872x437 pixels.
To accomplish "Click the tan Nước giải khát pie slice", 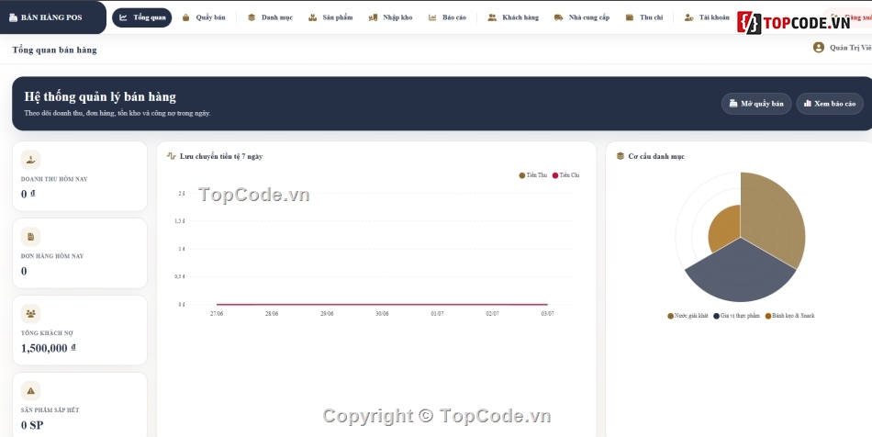I will pyautogui.click(x=770, y=217).
